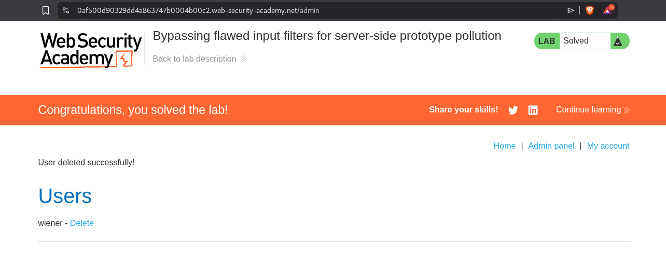Viewport: 666px width, 258px height.
Task: Share on LinkedIn via its icon
Action: [x=533, y=110]
